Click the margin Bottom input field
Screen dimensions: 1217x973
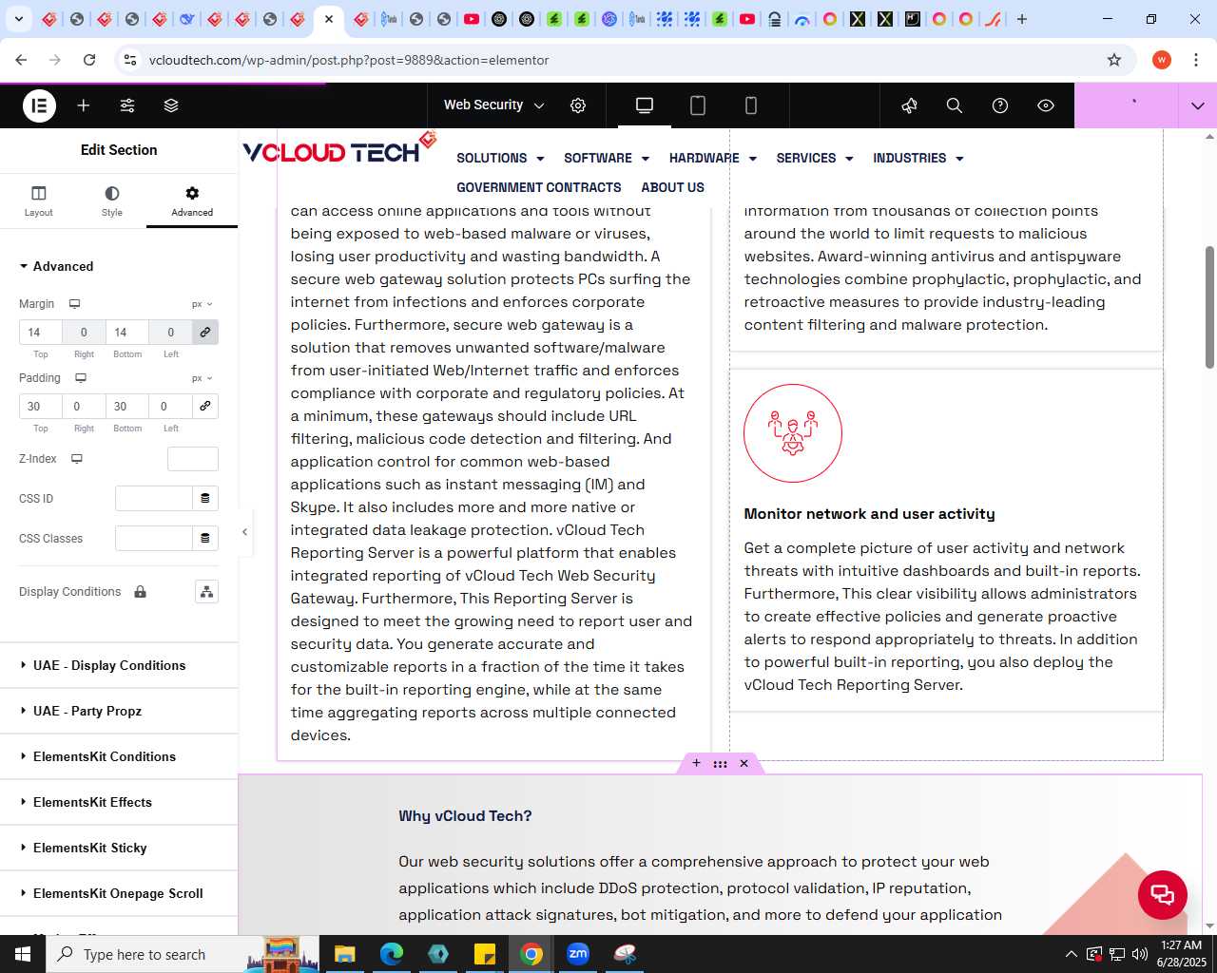(127, 333)
